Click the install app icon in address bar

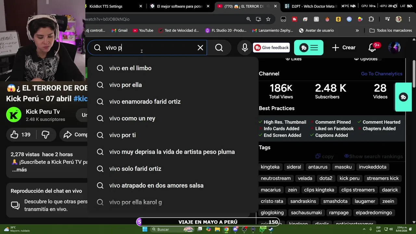(x=258, y=19)
